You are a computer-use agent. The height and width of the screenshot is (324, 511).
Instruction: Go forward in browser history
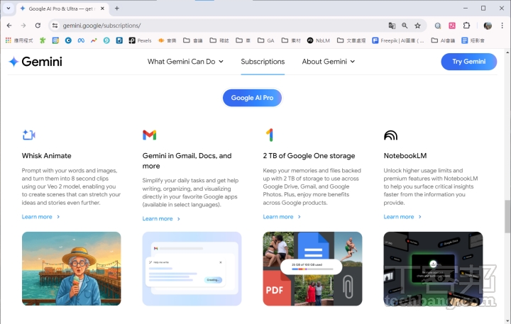point(23,26)
